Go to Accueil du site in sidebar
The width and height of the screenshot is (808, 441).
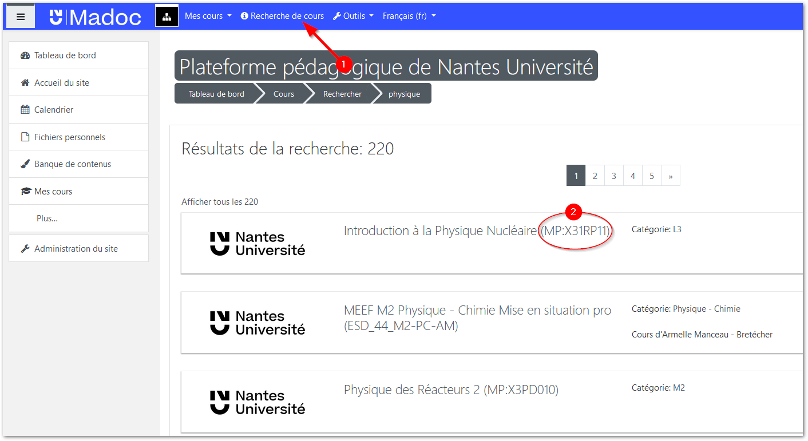tap(61, 83)
